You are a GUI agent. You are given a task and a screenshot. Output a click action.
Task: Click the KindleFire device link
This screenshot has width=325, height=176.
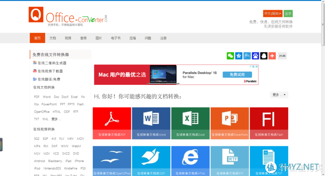71,168
